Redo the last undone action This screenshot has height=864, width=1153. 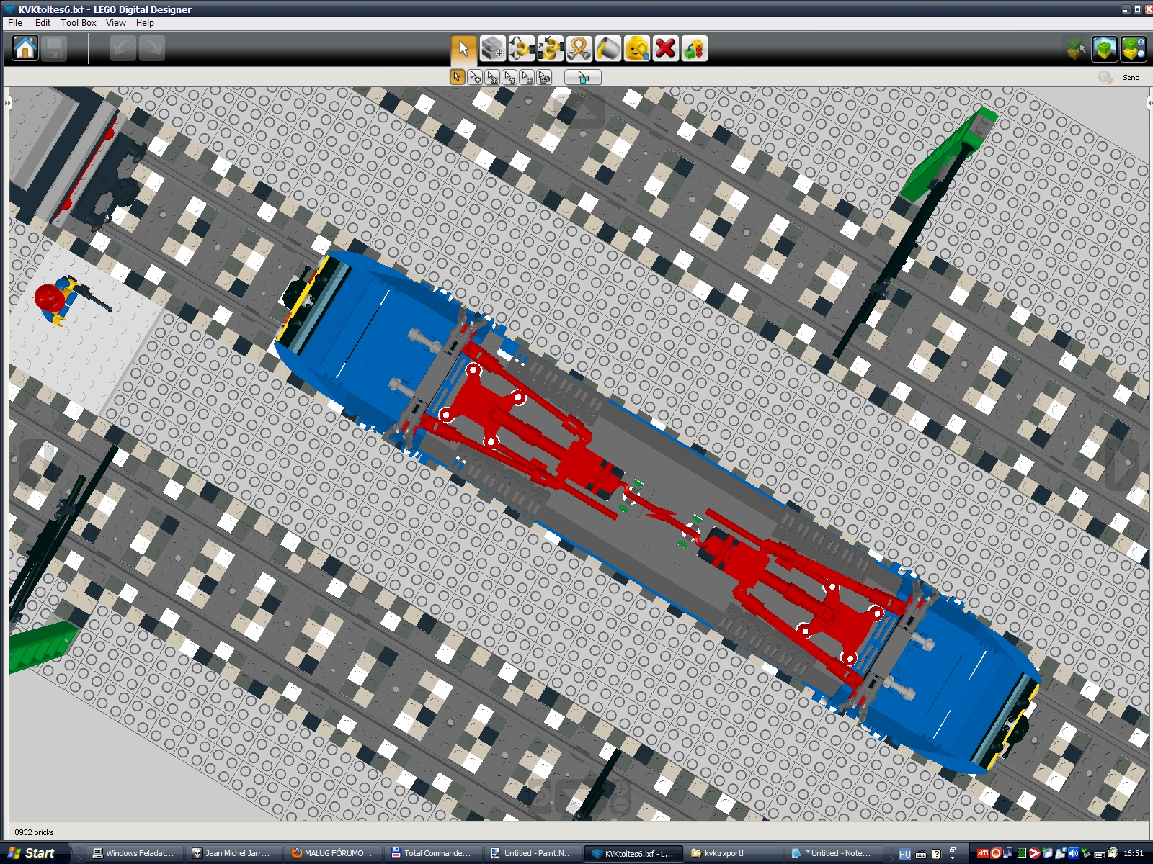pyautogui.click(x=151, y=49)
